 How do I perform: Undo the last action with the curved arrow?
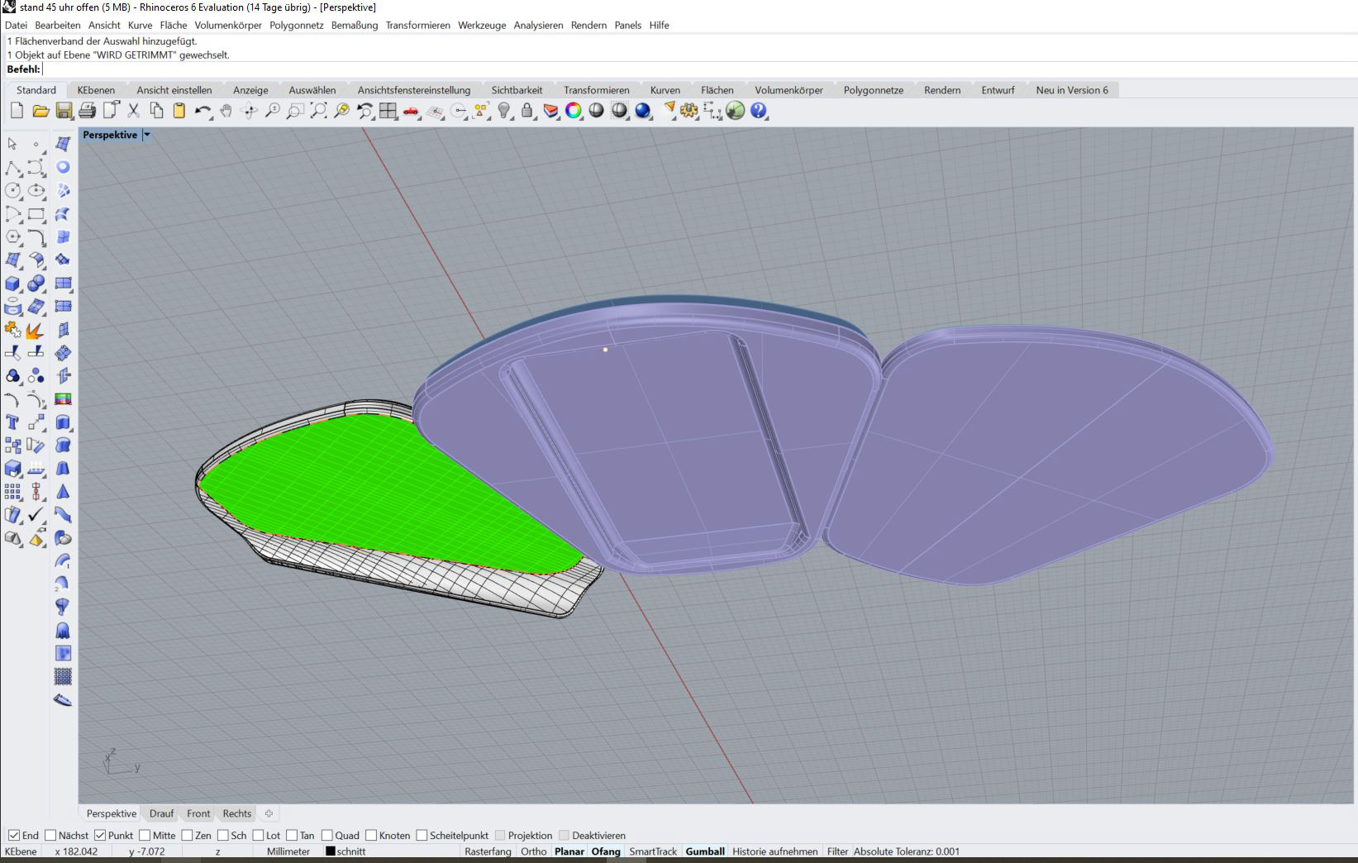[x=203, y=110]
